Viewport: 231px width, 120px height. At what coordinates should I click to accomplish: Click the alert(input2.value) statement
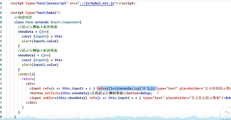point(40,65)
